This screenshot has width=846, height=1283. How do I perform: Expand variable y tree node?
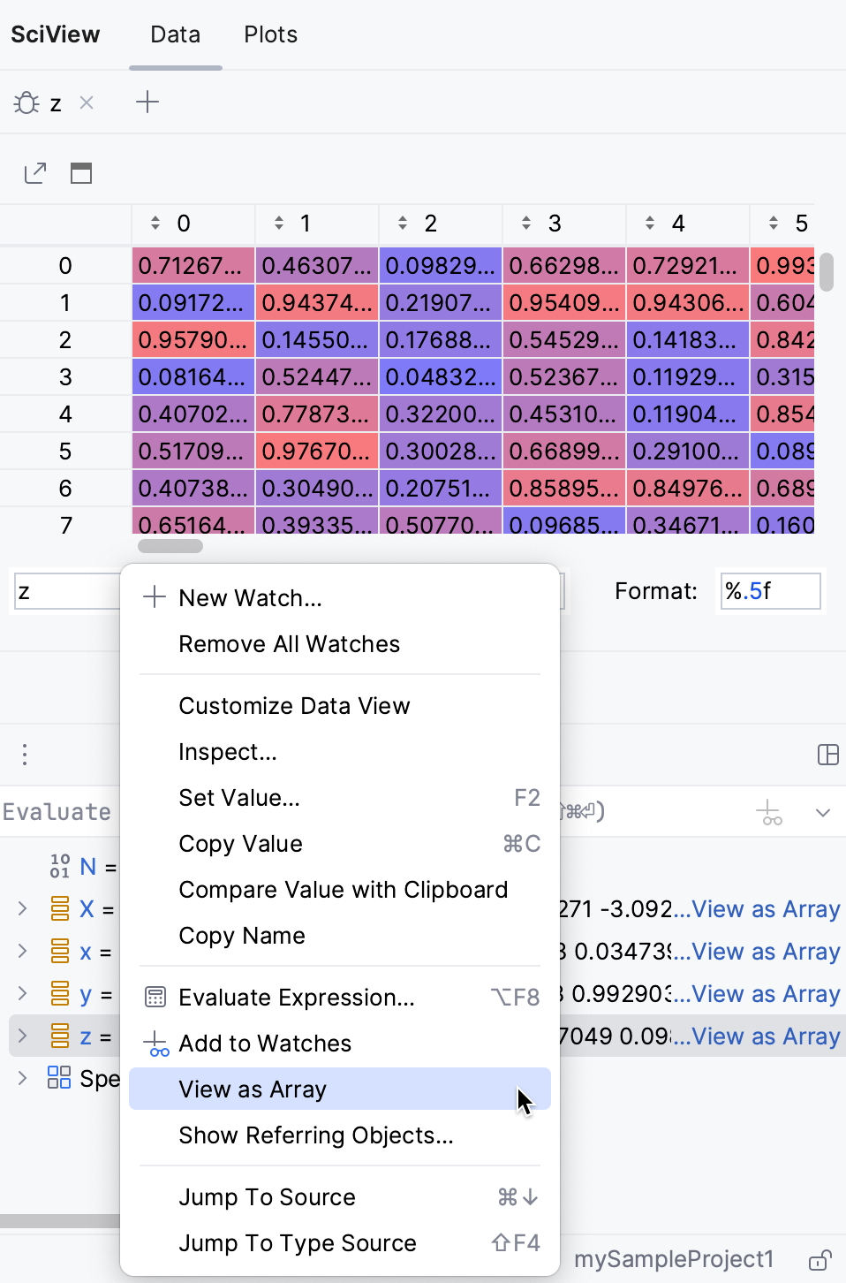(x=23, y=993)
